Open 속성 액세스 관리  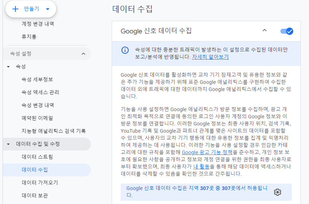pyautogui.click(x=40, y=92)
